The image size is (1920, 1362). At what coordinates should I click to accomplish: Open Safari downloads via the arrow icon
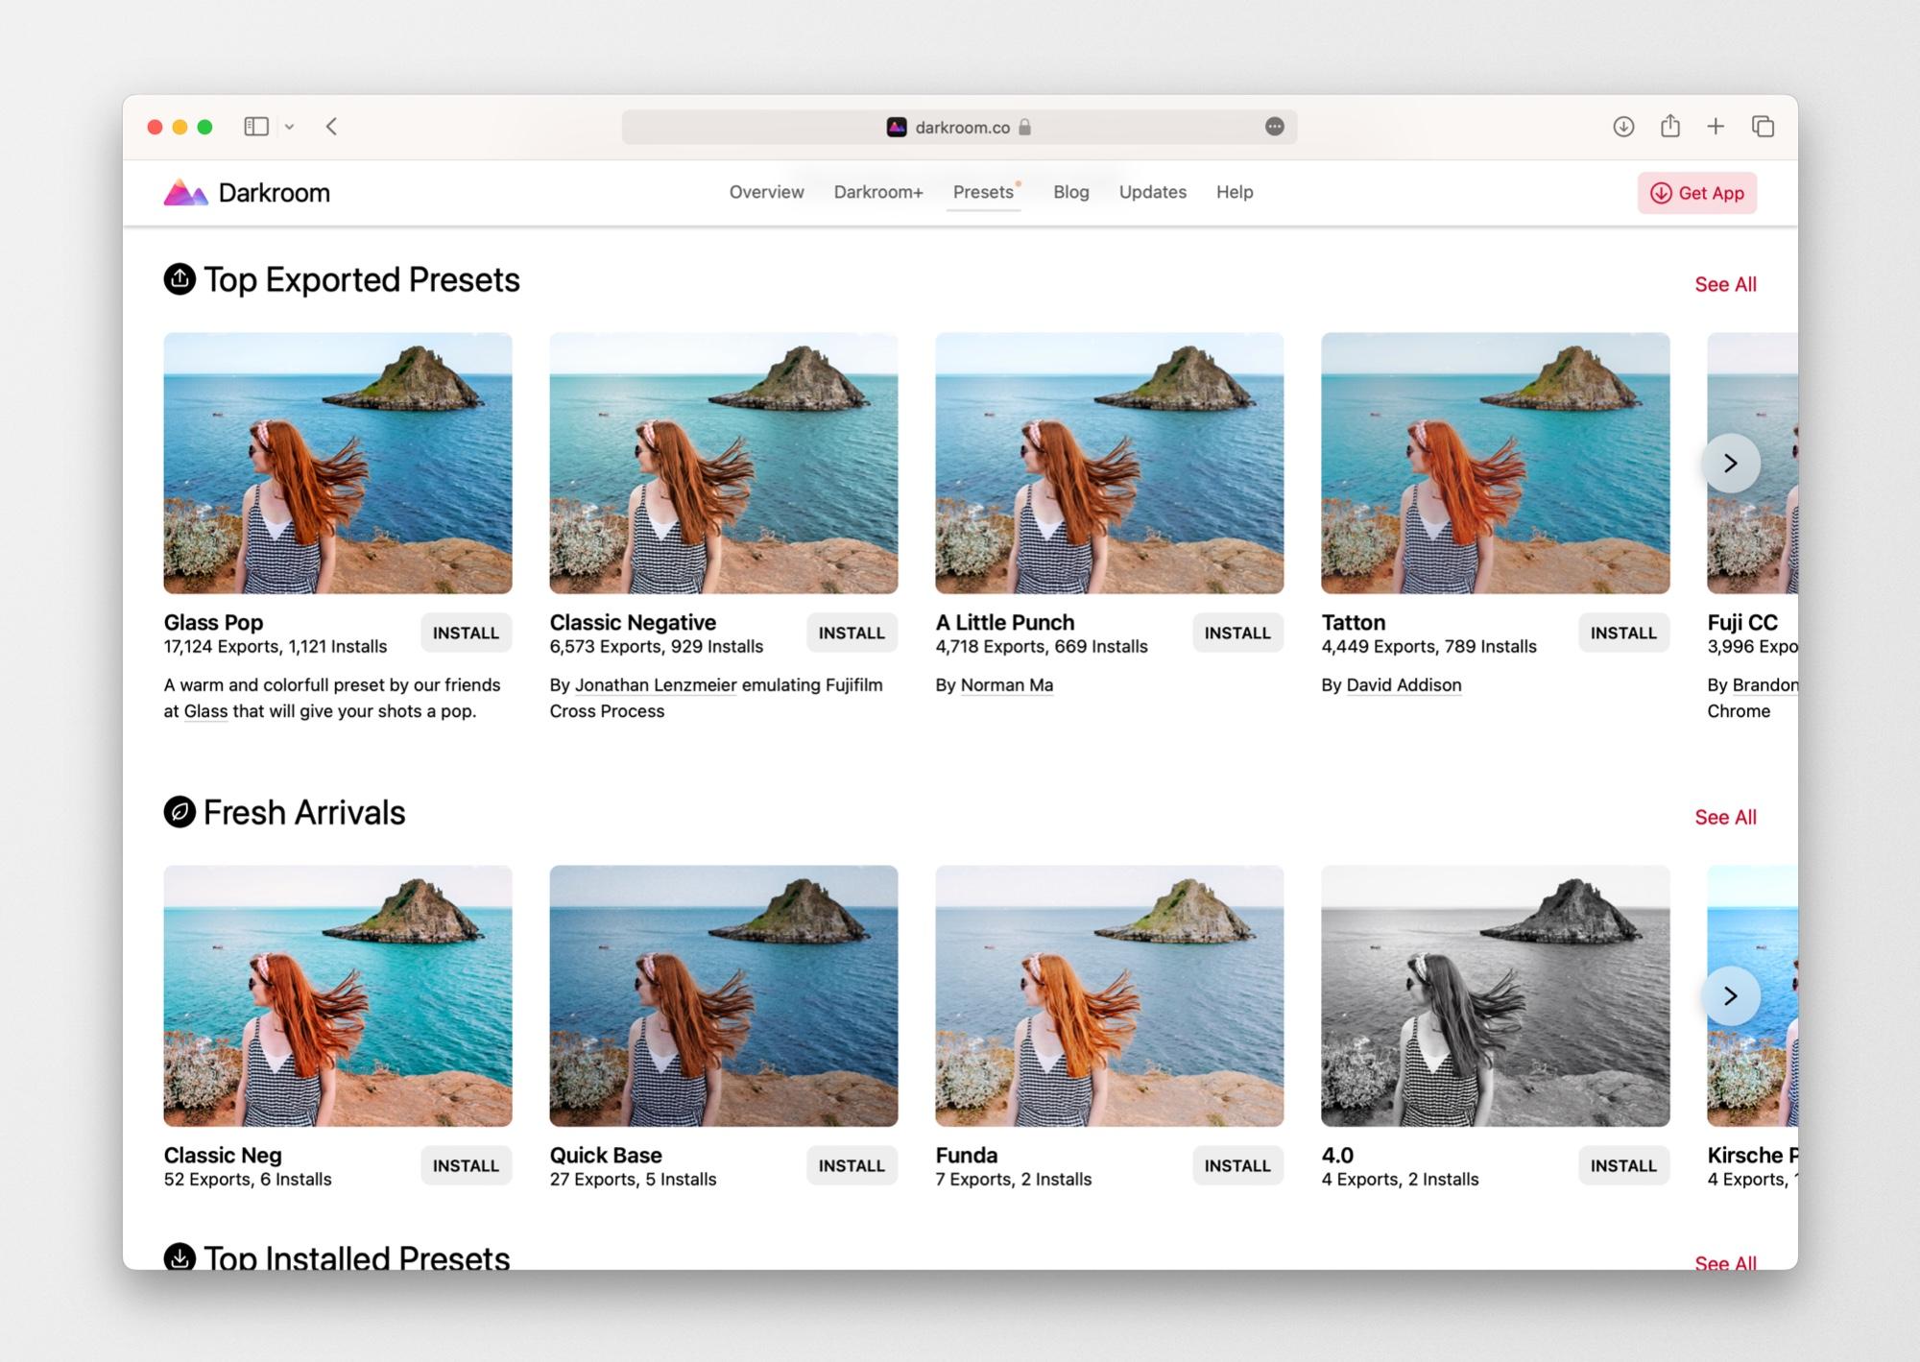[1622, 126]
